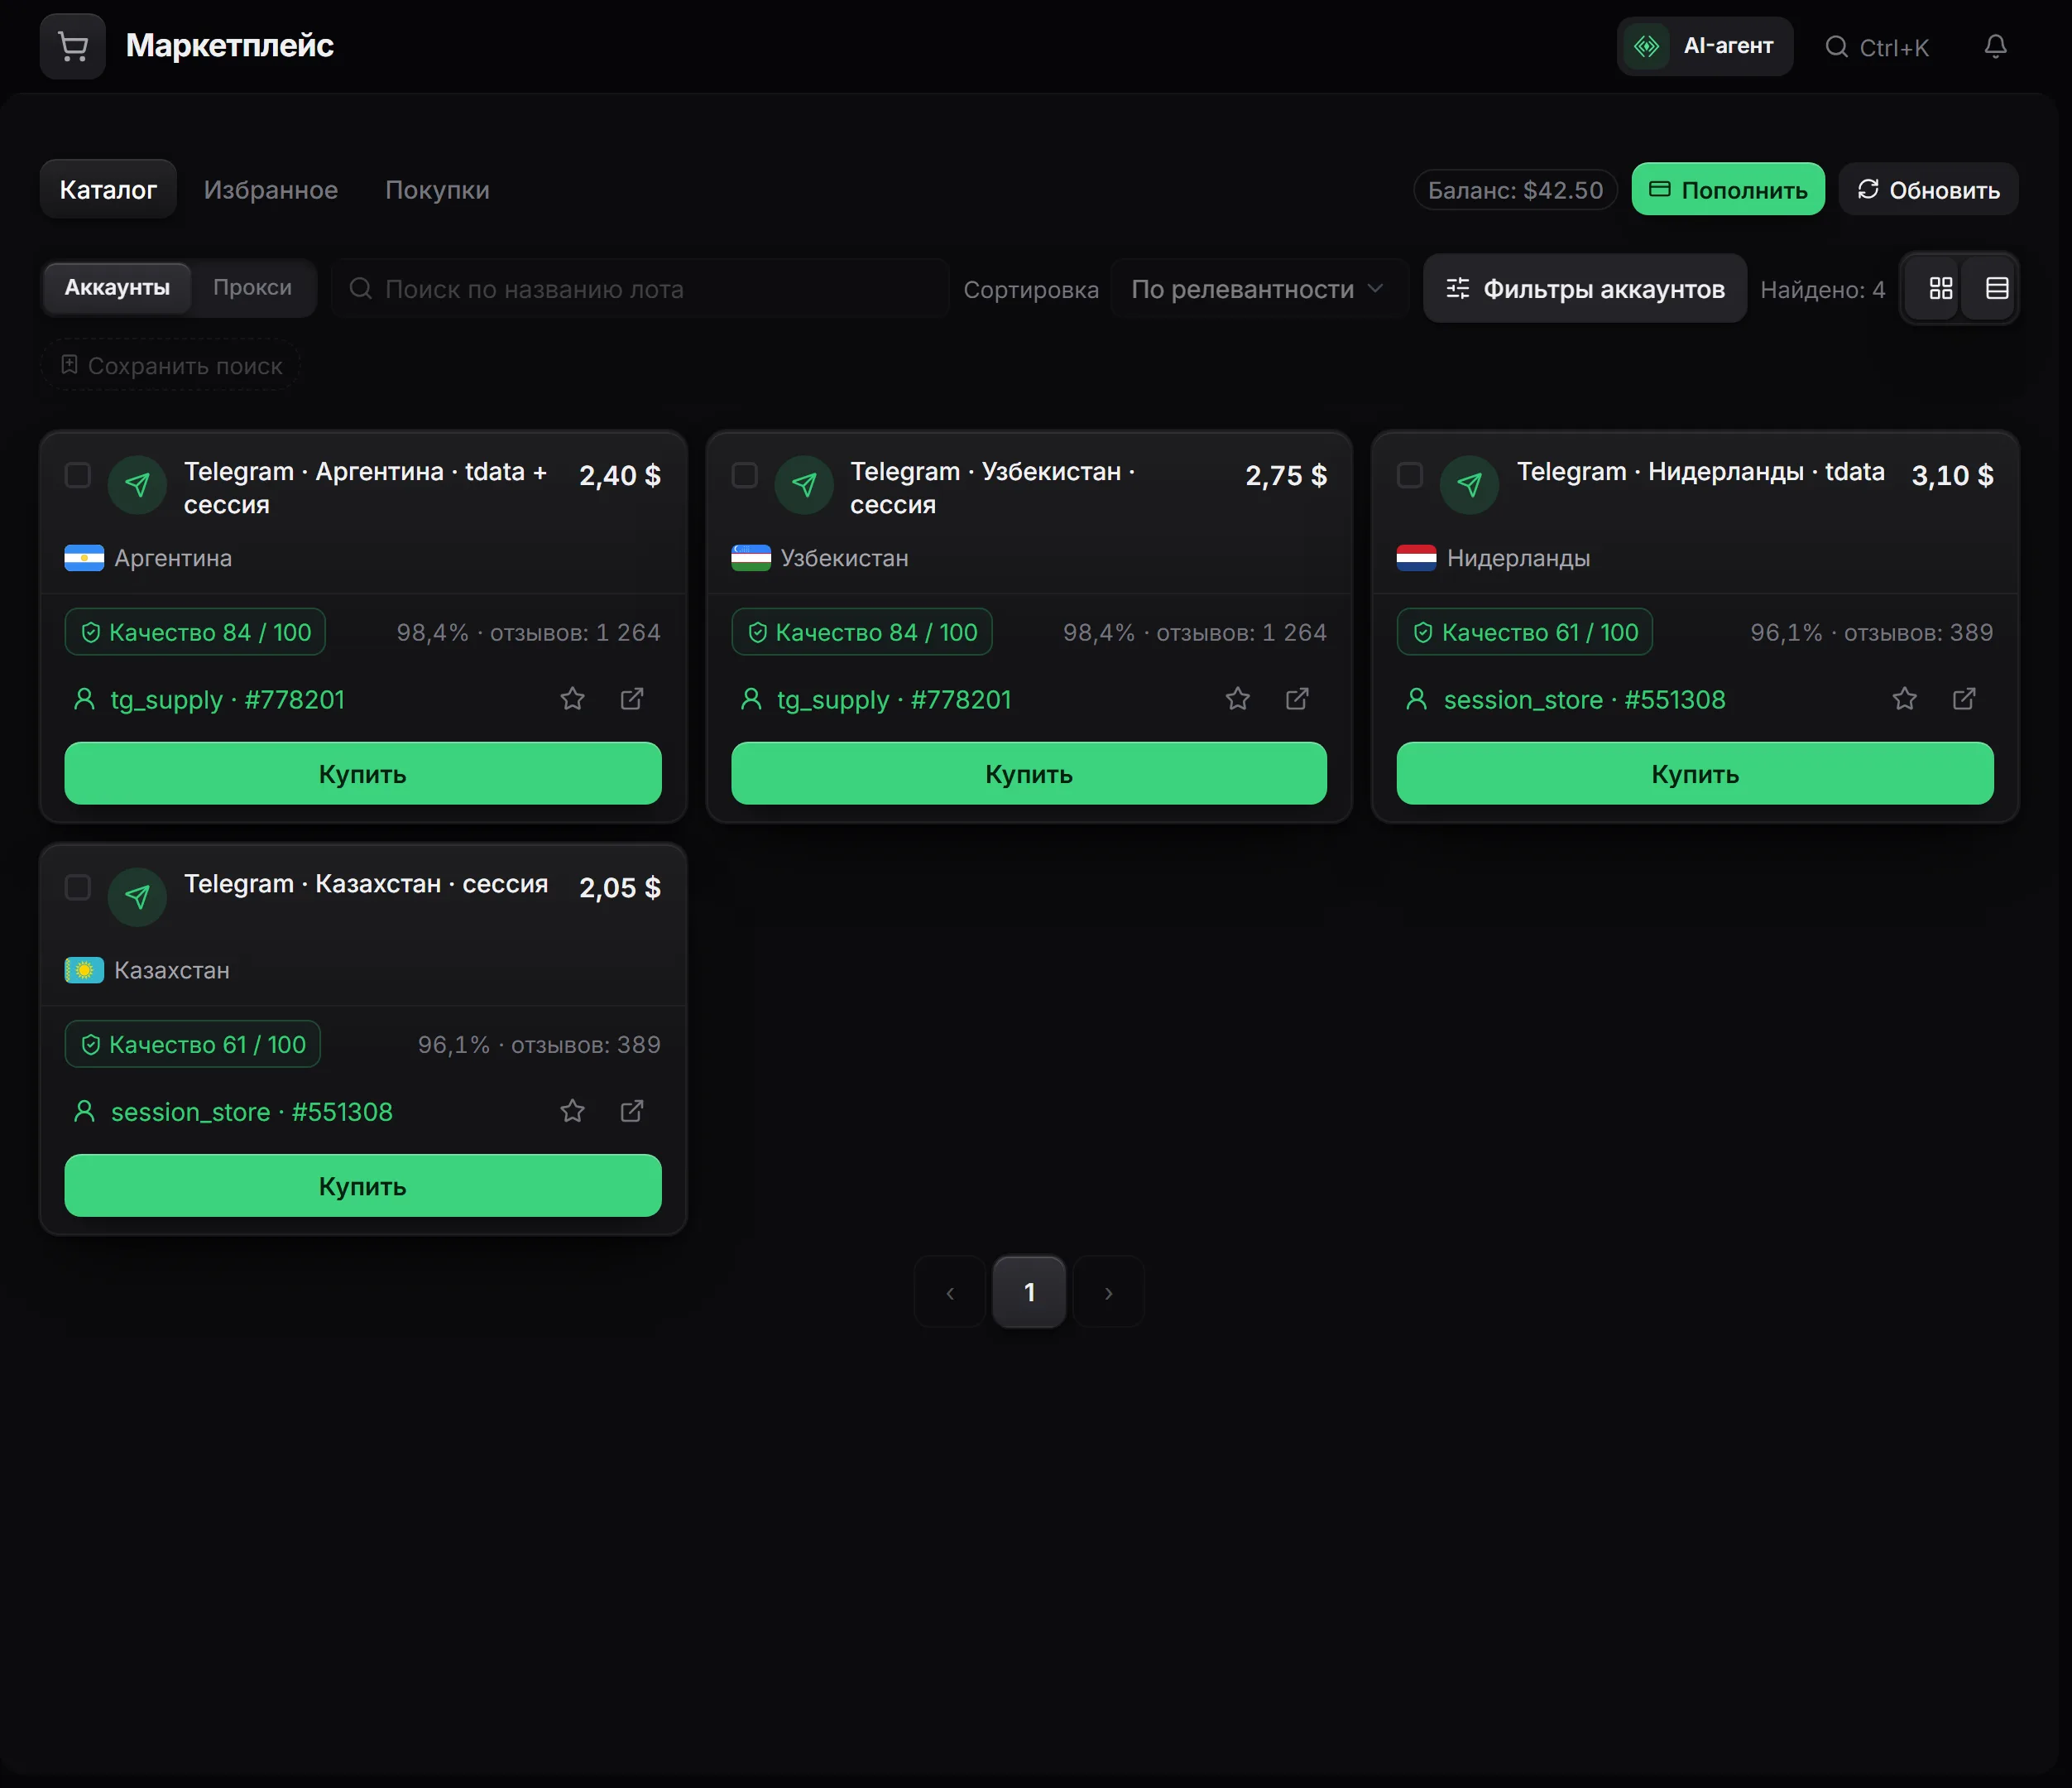Viewport: 2072px width, 1788px height.
Task: Open the Избранное tab
Action: (x=271, y=190)
